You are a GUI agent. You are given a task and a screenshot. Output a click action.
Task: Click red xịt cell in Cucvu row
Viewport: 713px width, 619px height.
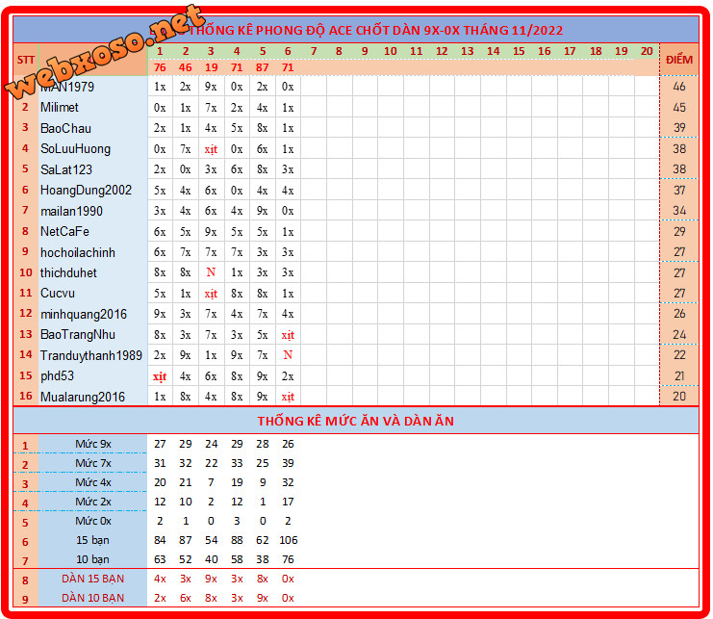click(x=211, y=294)
